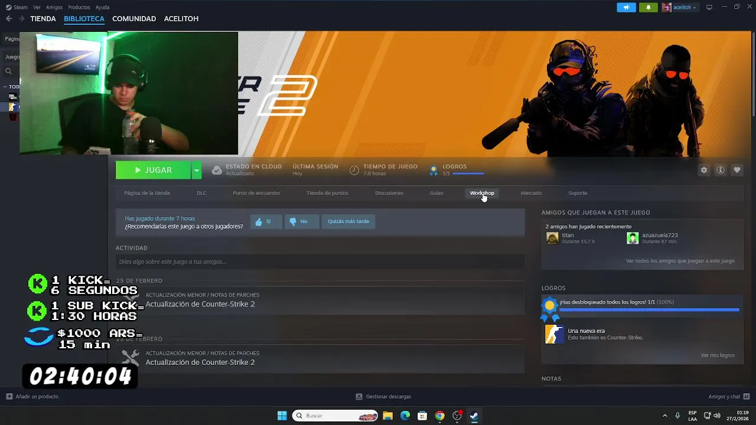Viewport: 756px width, 425px height.
Task: Open the Punto de encuentro tab
Action: click(256, 193)
